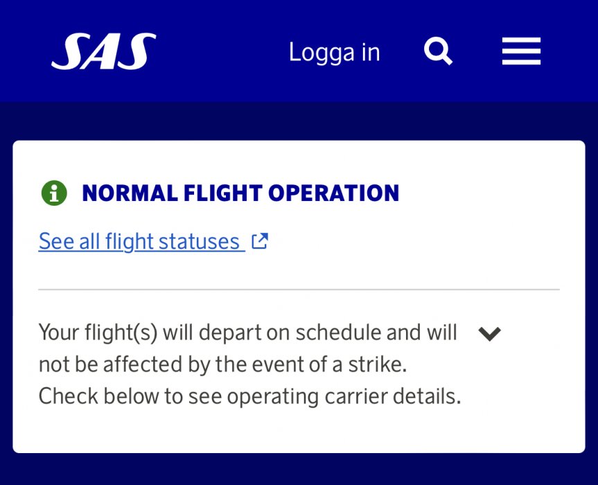Click the NORMAL FLIGHT OPERATION heading
This screenshot has width=598, height=485.
click(x=240, y=193)
